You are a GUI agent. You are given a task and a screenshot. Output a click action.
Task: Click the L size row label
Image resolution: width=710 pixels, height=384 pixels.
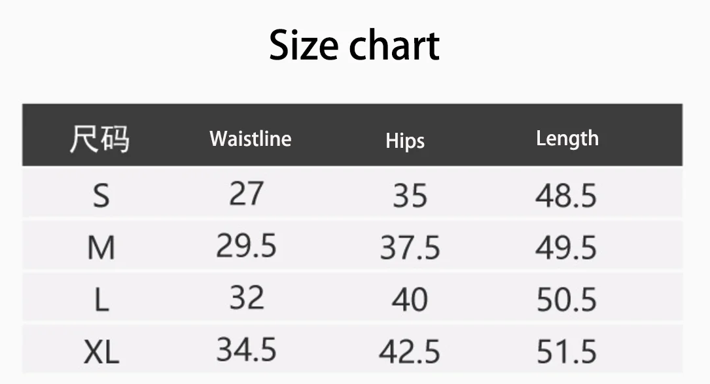coord(101,300)
